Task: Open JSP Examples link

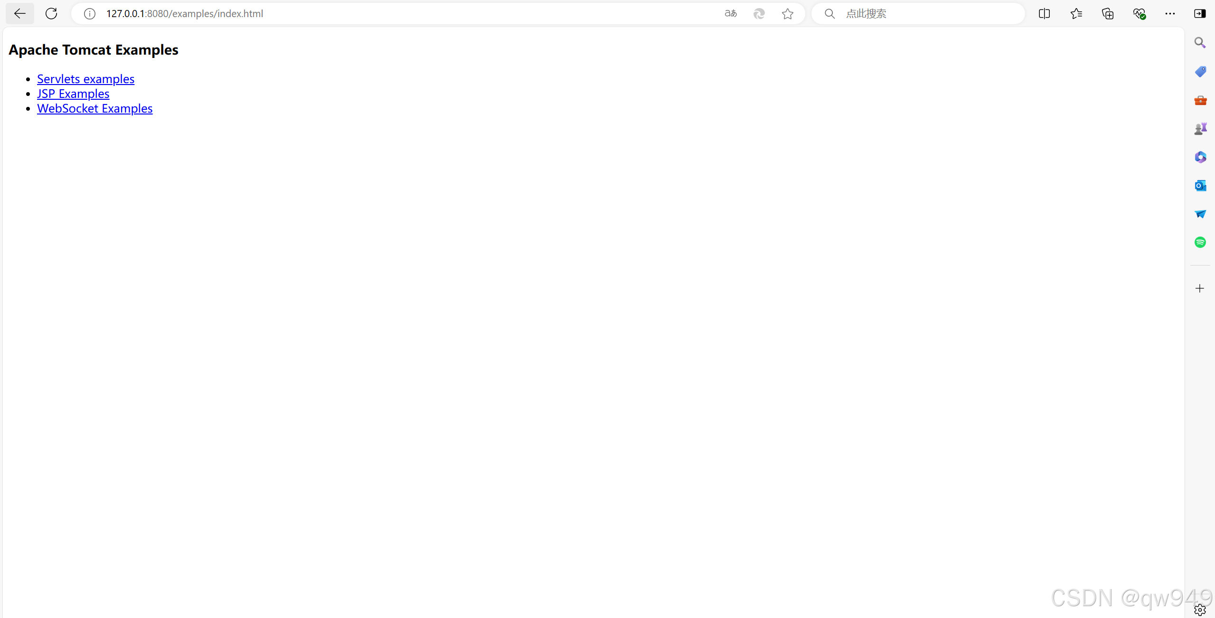Action: point(73,94)
